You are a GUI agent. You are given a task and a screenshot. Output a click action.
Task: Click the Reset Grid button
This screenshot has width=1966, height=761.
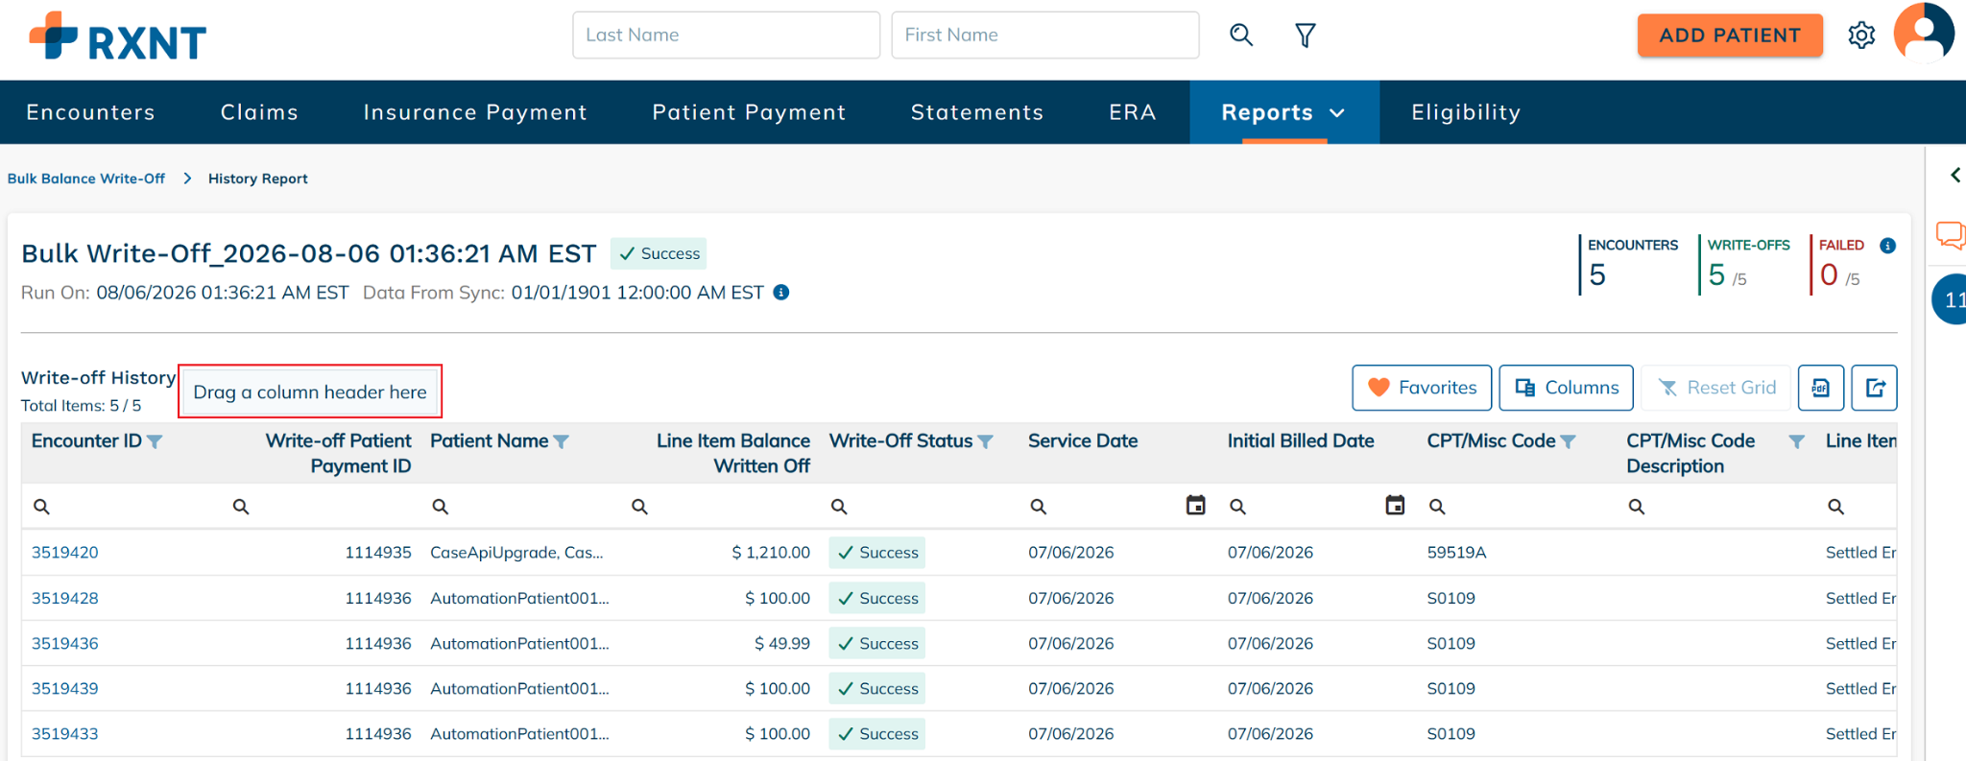1715,388
